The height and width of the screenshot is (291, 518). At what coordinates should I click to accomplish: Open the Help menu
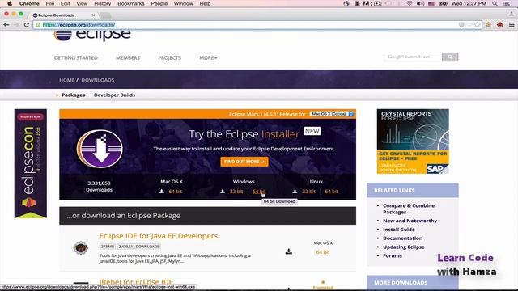click(205, 3)
